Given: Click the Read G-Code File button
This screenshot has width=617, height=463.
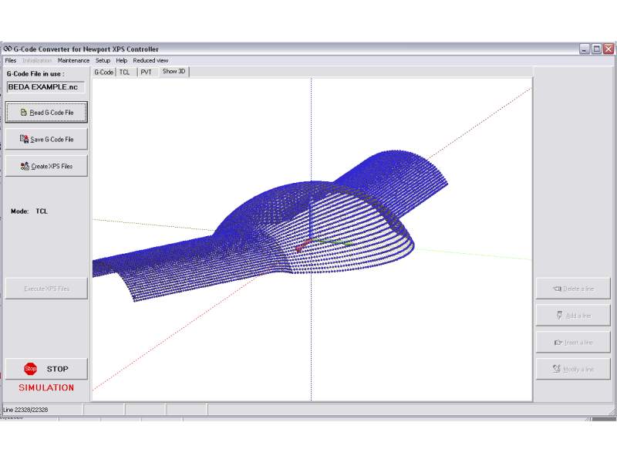Looking at the screenshot, I should click(x=46, y=113).
